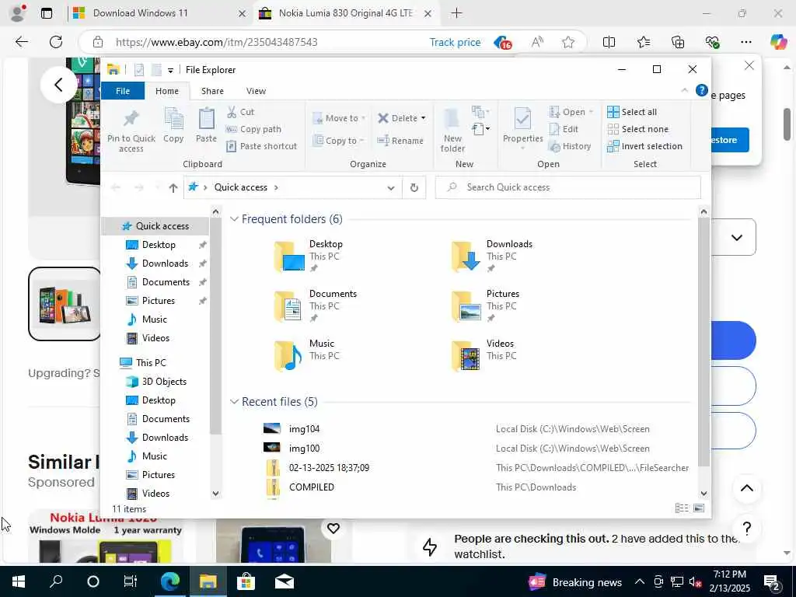Click Select none in ribbon
Image resolution: width=796 pixels, height=597 pixels.
click(x=638, y=129)
